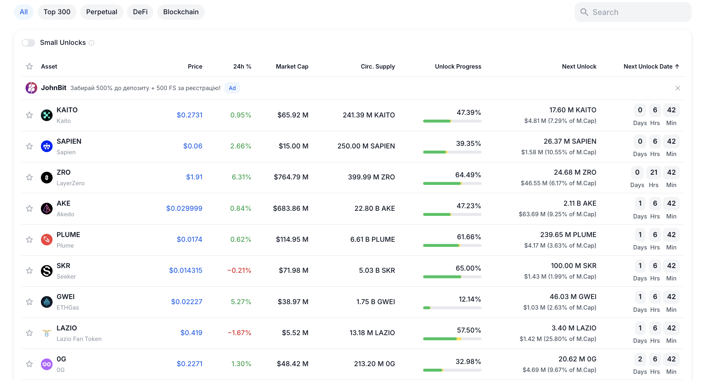Toggle the Small Unlocks switch
Viewport: 701px width, 380px height.
tap(28, 43)
